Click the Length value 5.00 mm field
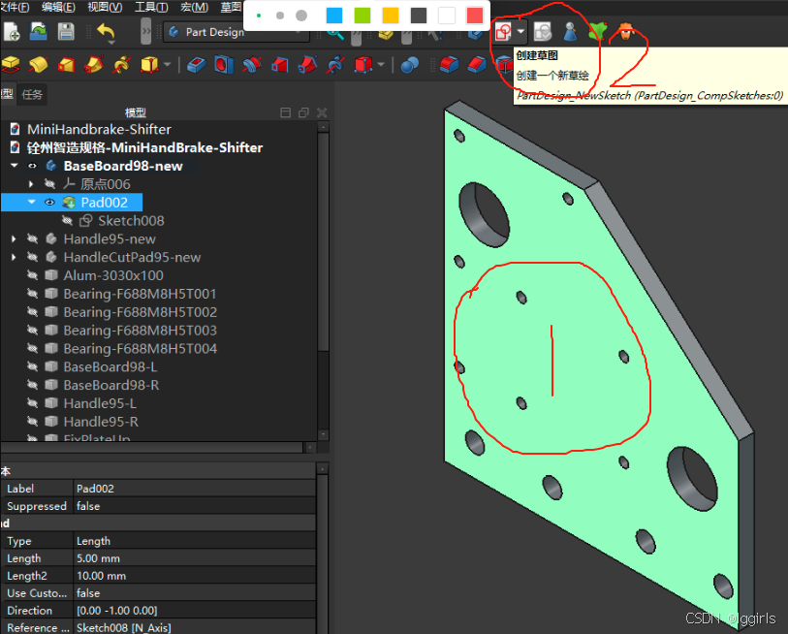The width and height of the screenshot is (788, 634). coord(195,558)
